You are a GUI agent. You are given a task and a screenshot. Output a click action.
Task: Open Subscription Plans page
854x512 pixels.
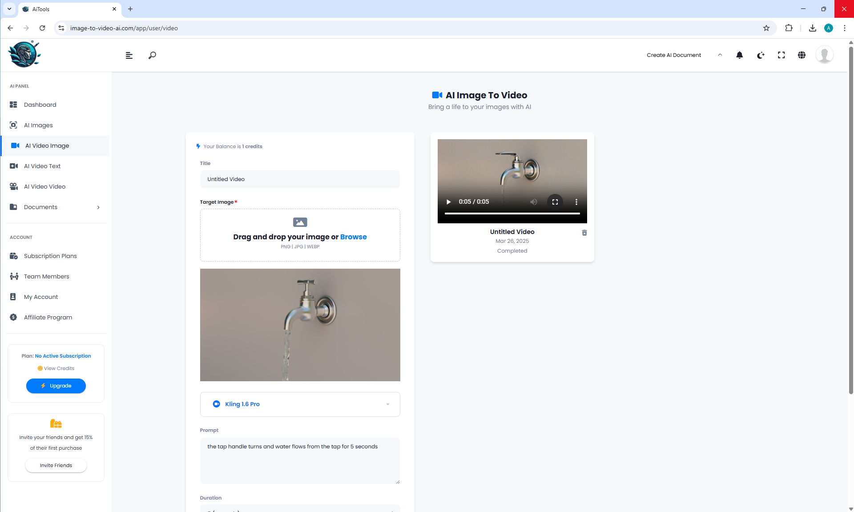[50, 256]
